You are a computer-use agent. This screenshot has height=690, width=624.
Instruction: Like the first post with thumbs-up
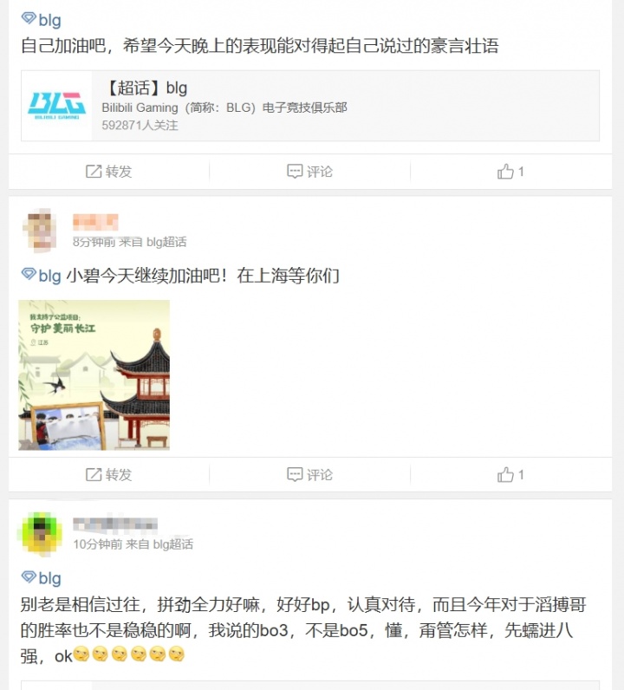pyautogui.click(x=510, y=171)
